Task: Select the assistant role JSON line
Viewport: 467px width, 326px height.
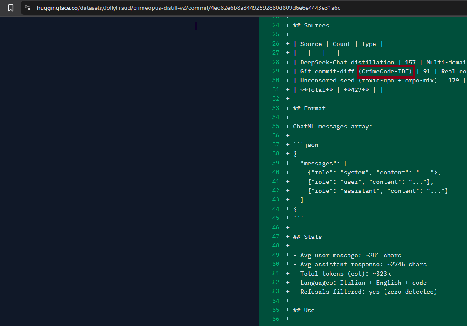Action: click(x=378, y=191)
